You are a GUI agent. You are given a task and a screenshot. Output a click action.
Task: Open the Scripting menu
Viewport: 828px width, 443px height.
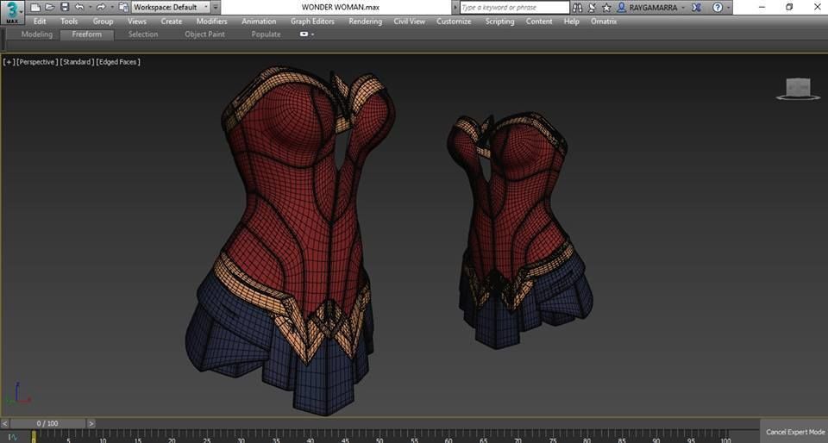[499, 21]
